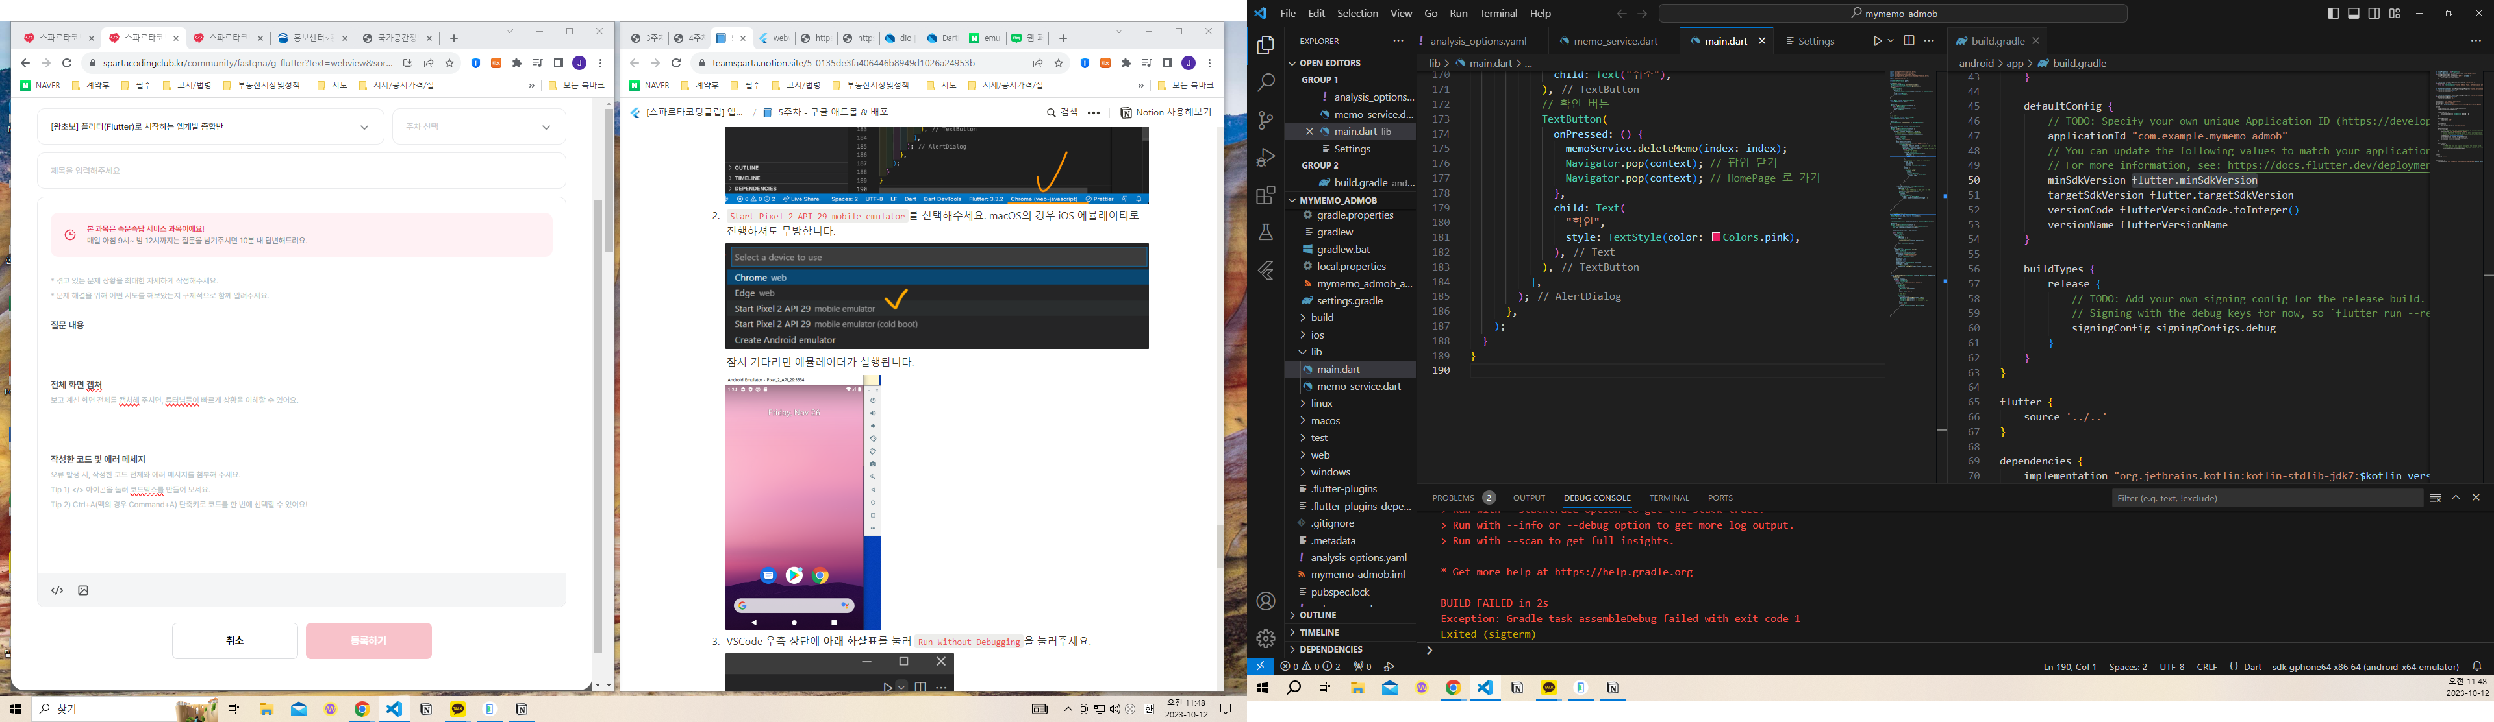This screenshot has height=722, width=2494.
Task: Click the image attach icon in the question editor
Action: pyautogui.click(x=83, y=590)
